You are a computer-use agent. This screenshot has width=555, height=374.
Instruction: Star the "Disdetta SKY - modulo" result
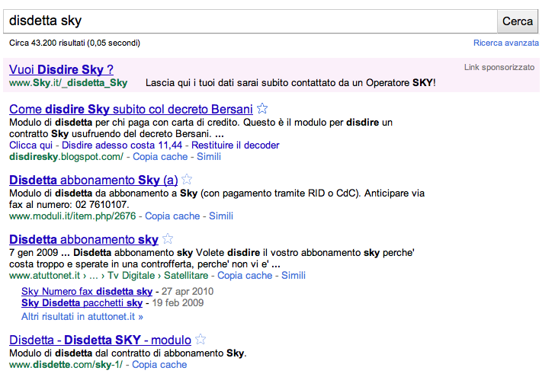[201, 340]
